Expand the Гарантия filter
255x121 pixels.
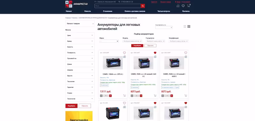pos(80,87)
